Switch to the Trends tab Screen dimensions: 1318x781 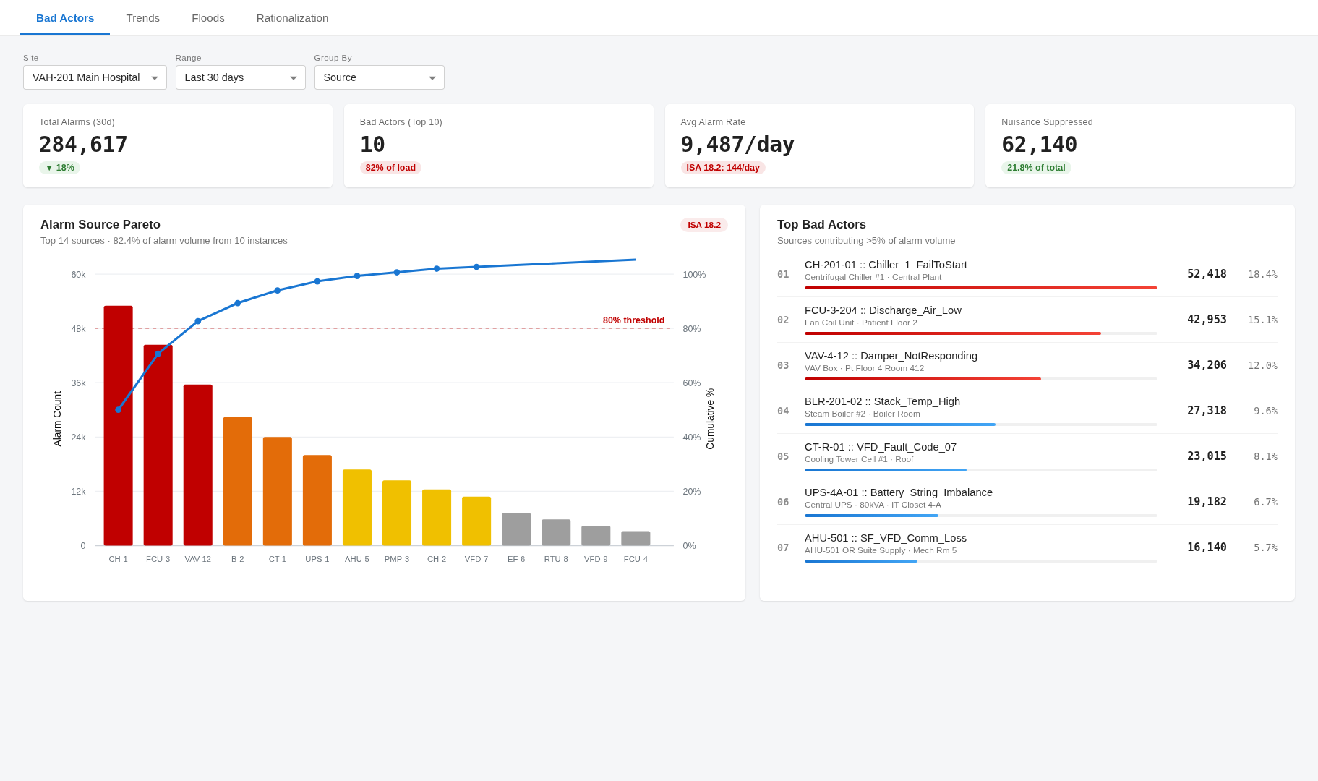click(x=142, y=17)
